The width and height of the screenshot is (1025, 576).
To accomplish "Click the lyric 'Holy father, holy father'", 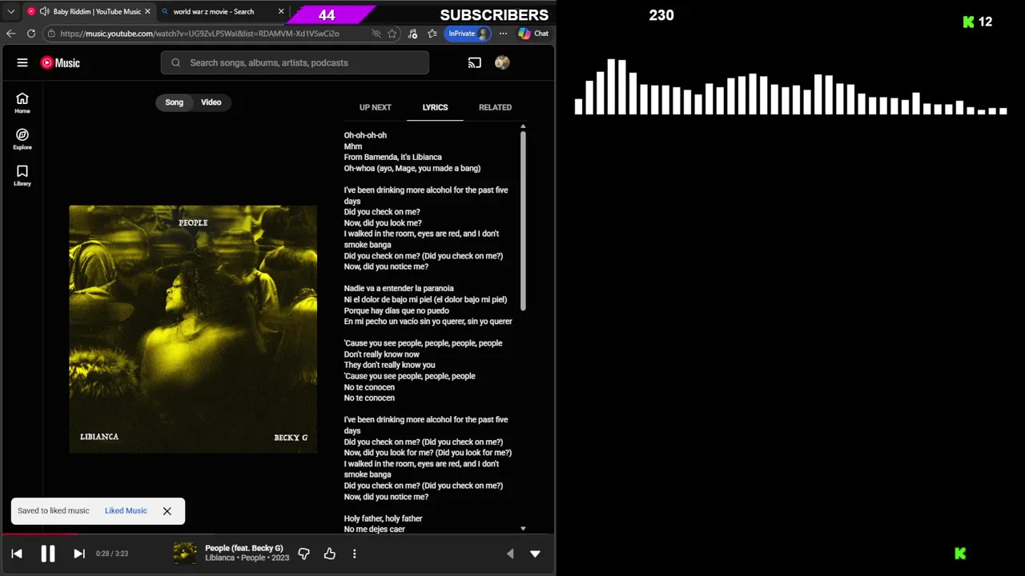I will tap(383, 518).
